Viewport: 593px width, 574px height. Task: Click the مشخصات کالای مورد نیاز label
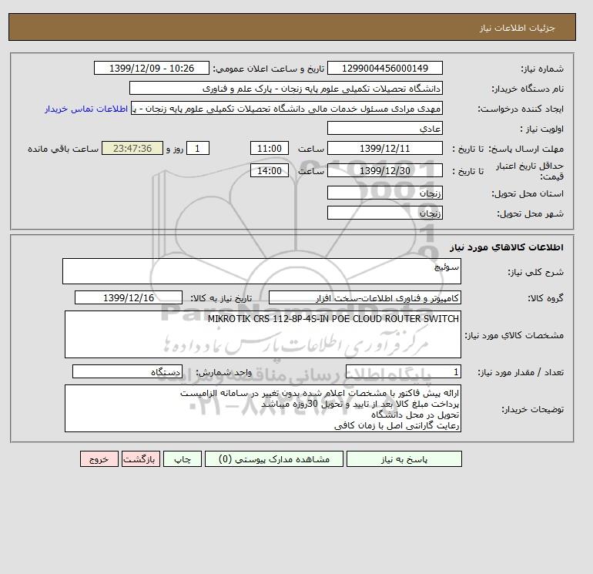514,335
